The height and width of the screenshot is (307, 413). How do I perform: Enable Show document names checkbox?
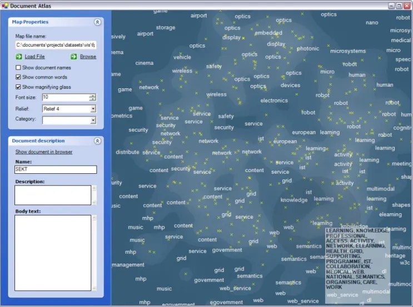pos(18,68)
